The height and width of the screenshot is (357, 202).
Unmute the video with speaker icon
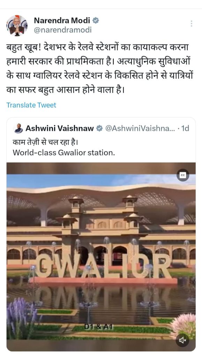pos(183,340)
